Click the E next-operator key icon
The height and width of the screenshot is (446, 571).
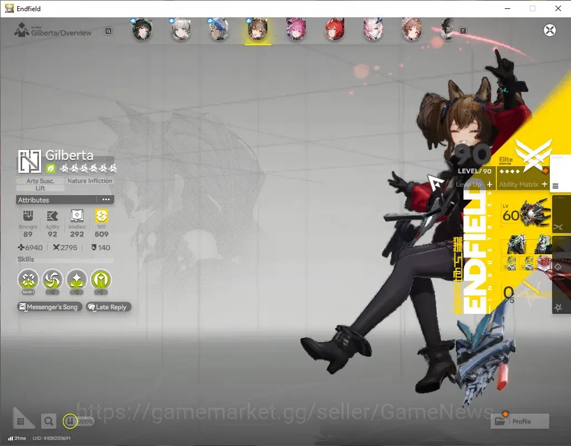(x=463, y=31)
